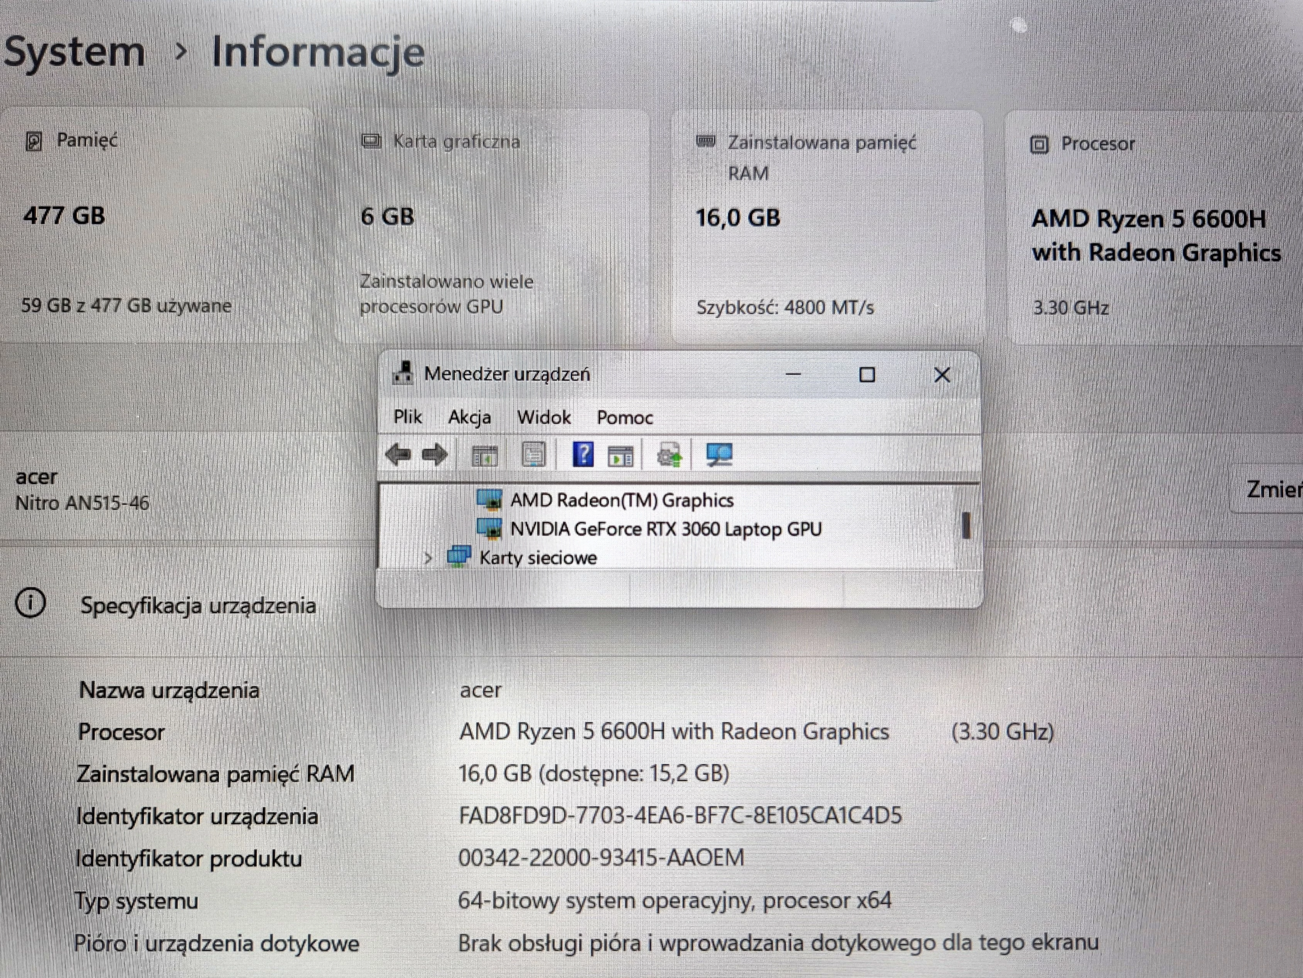The width and height of the screenshot is (1303, 978).
Task: Click Show/Hide Console Tree toolbar icon
Action: [485, 456]
